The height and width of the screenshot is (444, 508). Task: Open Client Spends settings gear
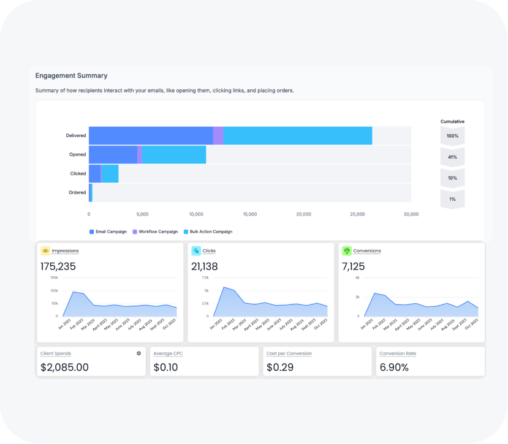tap(138, 353)
